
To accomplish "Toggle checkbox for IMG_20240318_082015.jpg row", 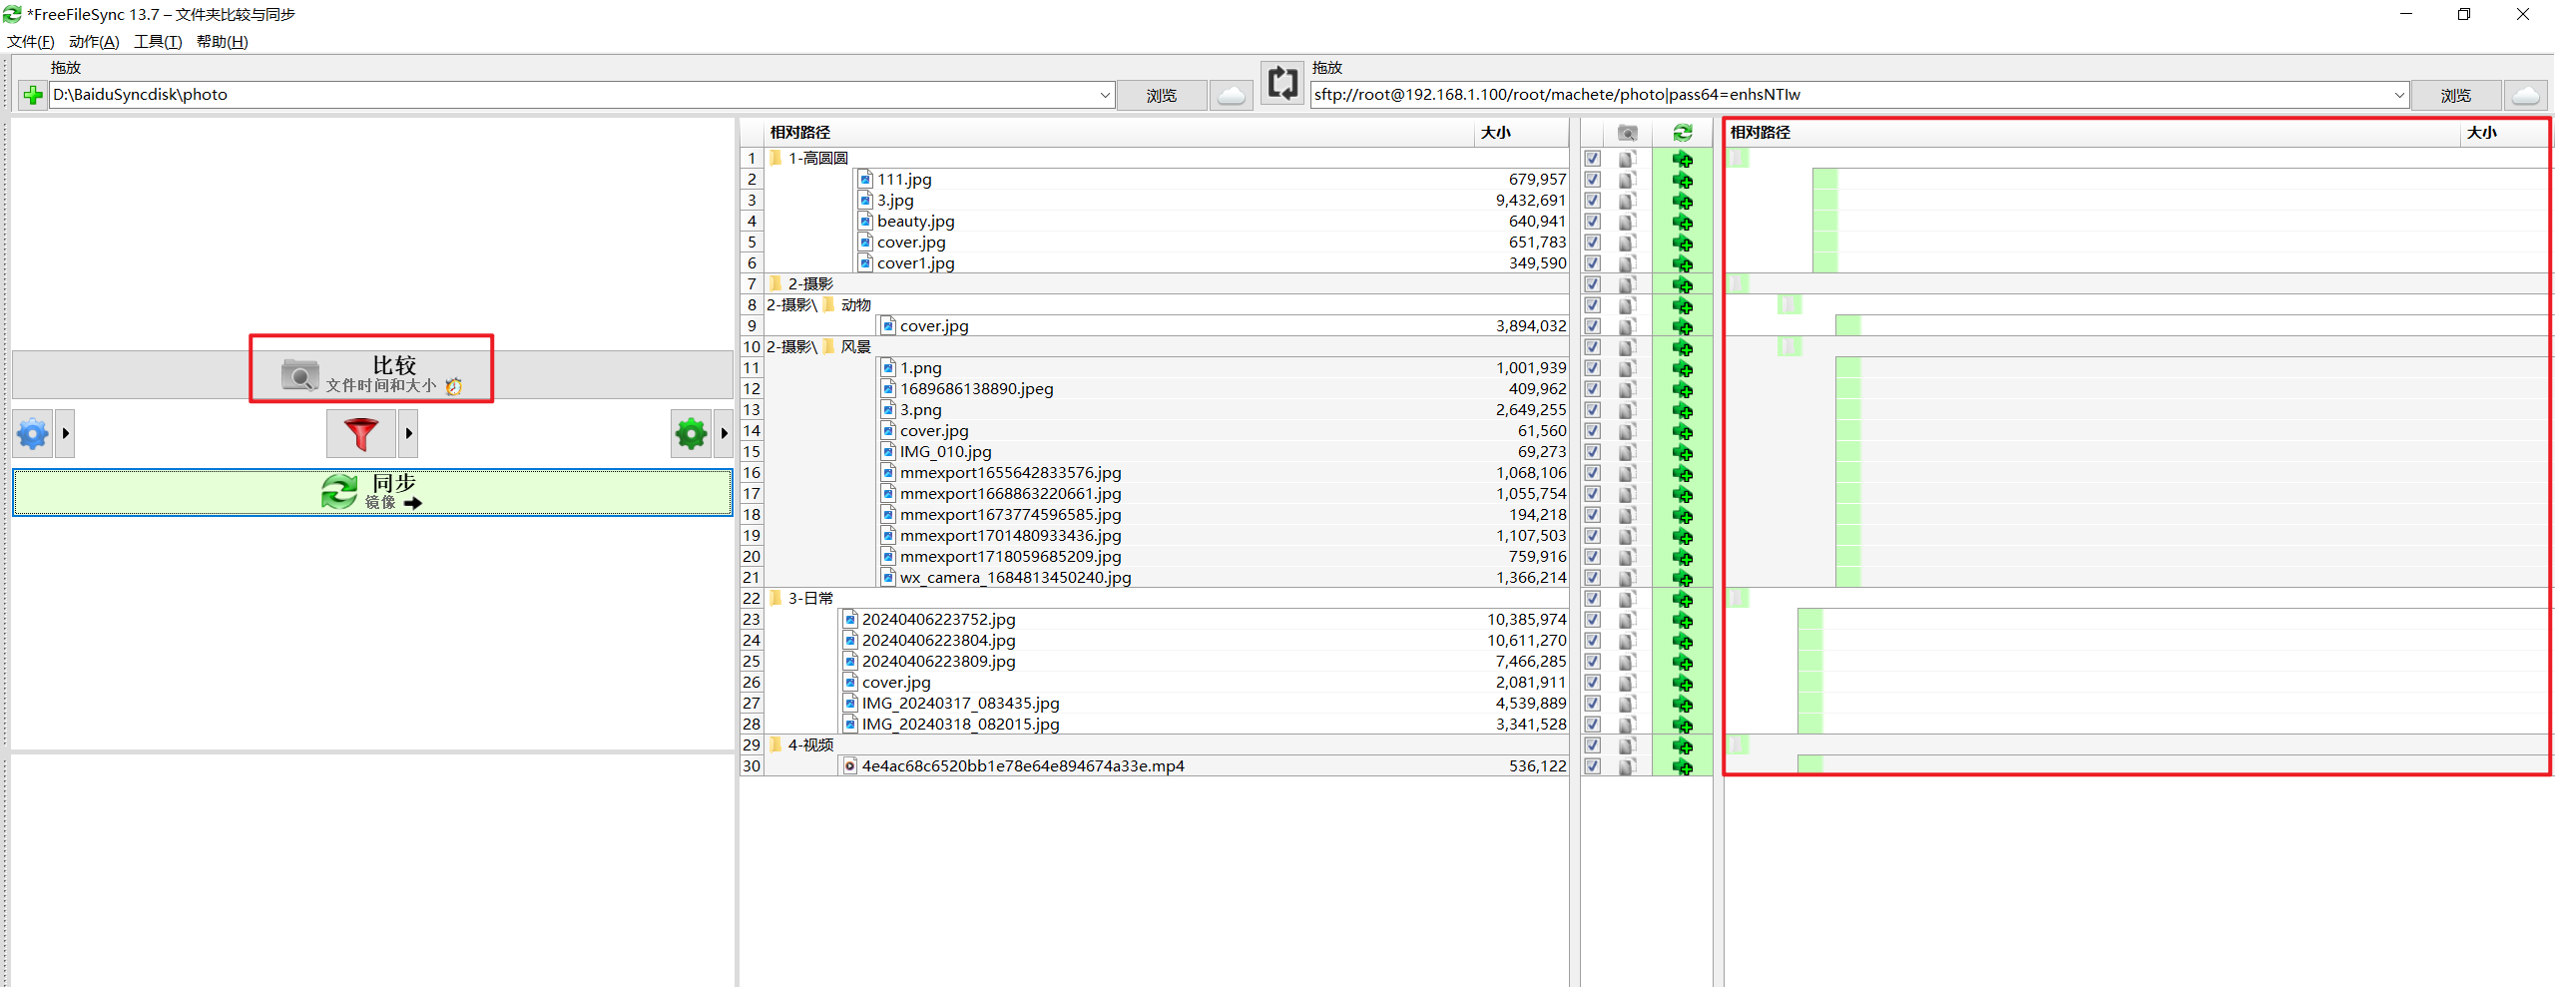I will (1593, 725).
